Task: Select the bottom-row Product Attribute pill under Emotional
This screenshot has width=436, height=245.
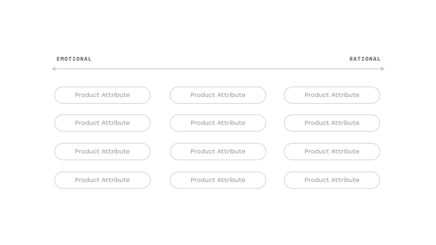Action: [102, 180]
